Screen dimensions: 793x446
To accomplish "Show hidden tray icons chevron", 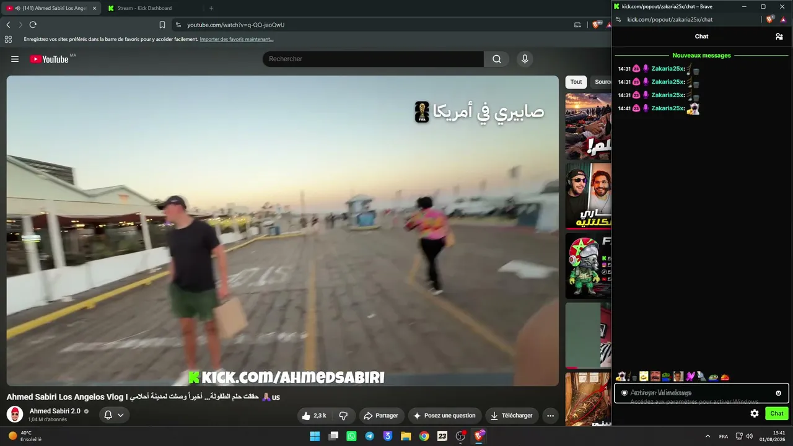I will (x=708, y=436).
